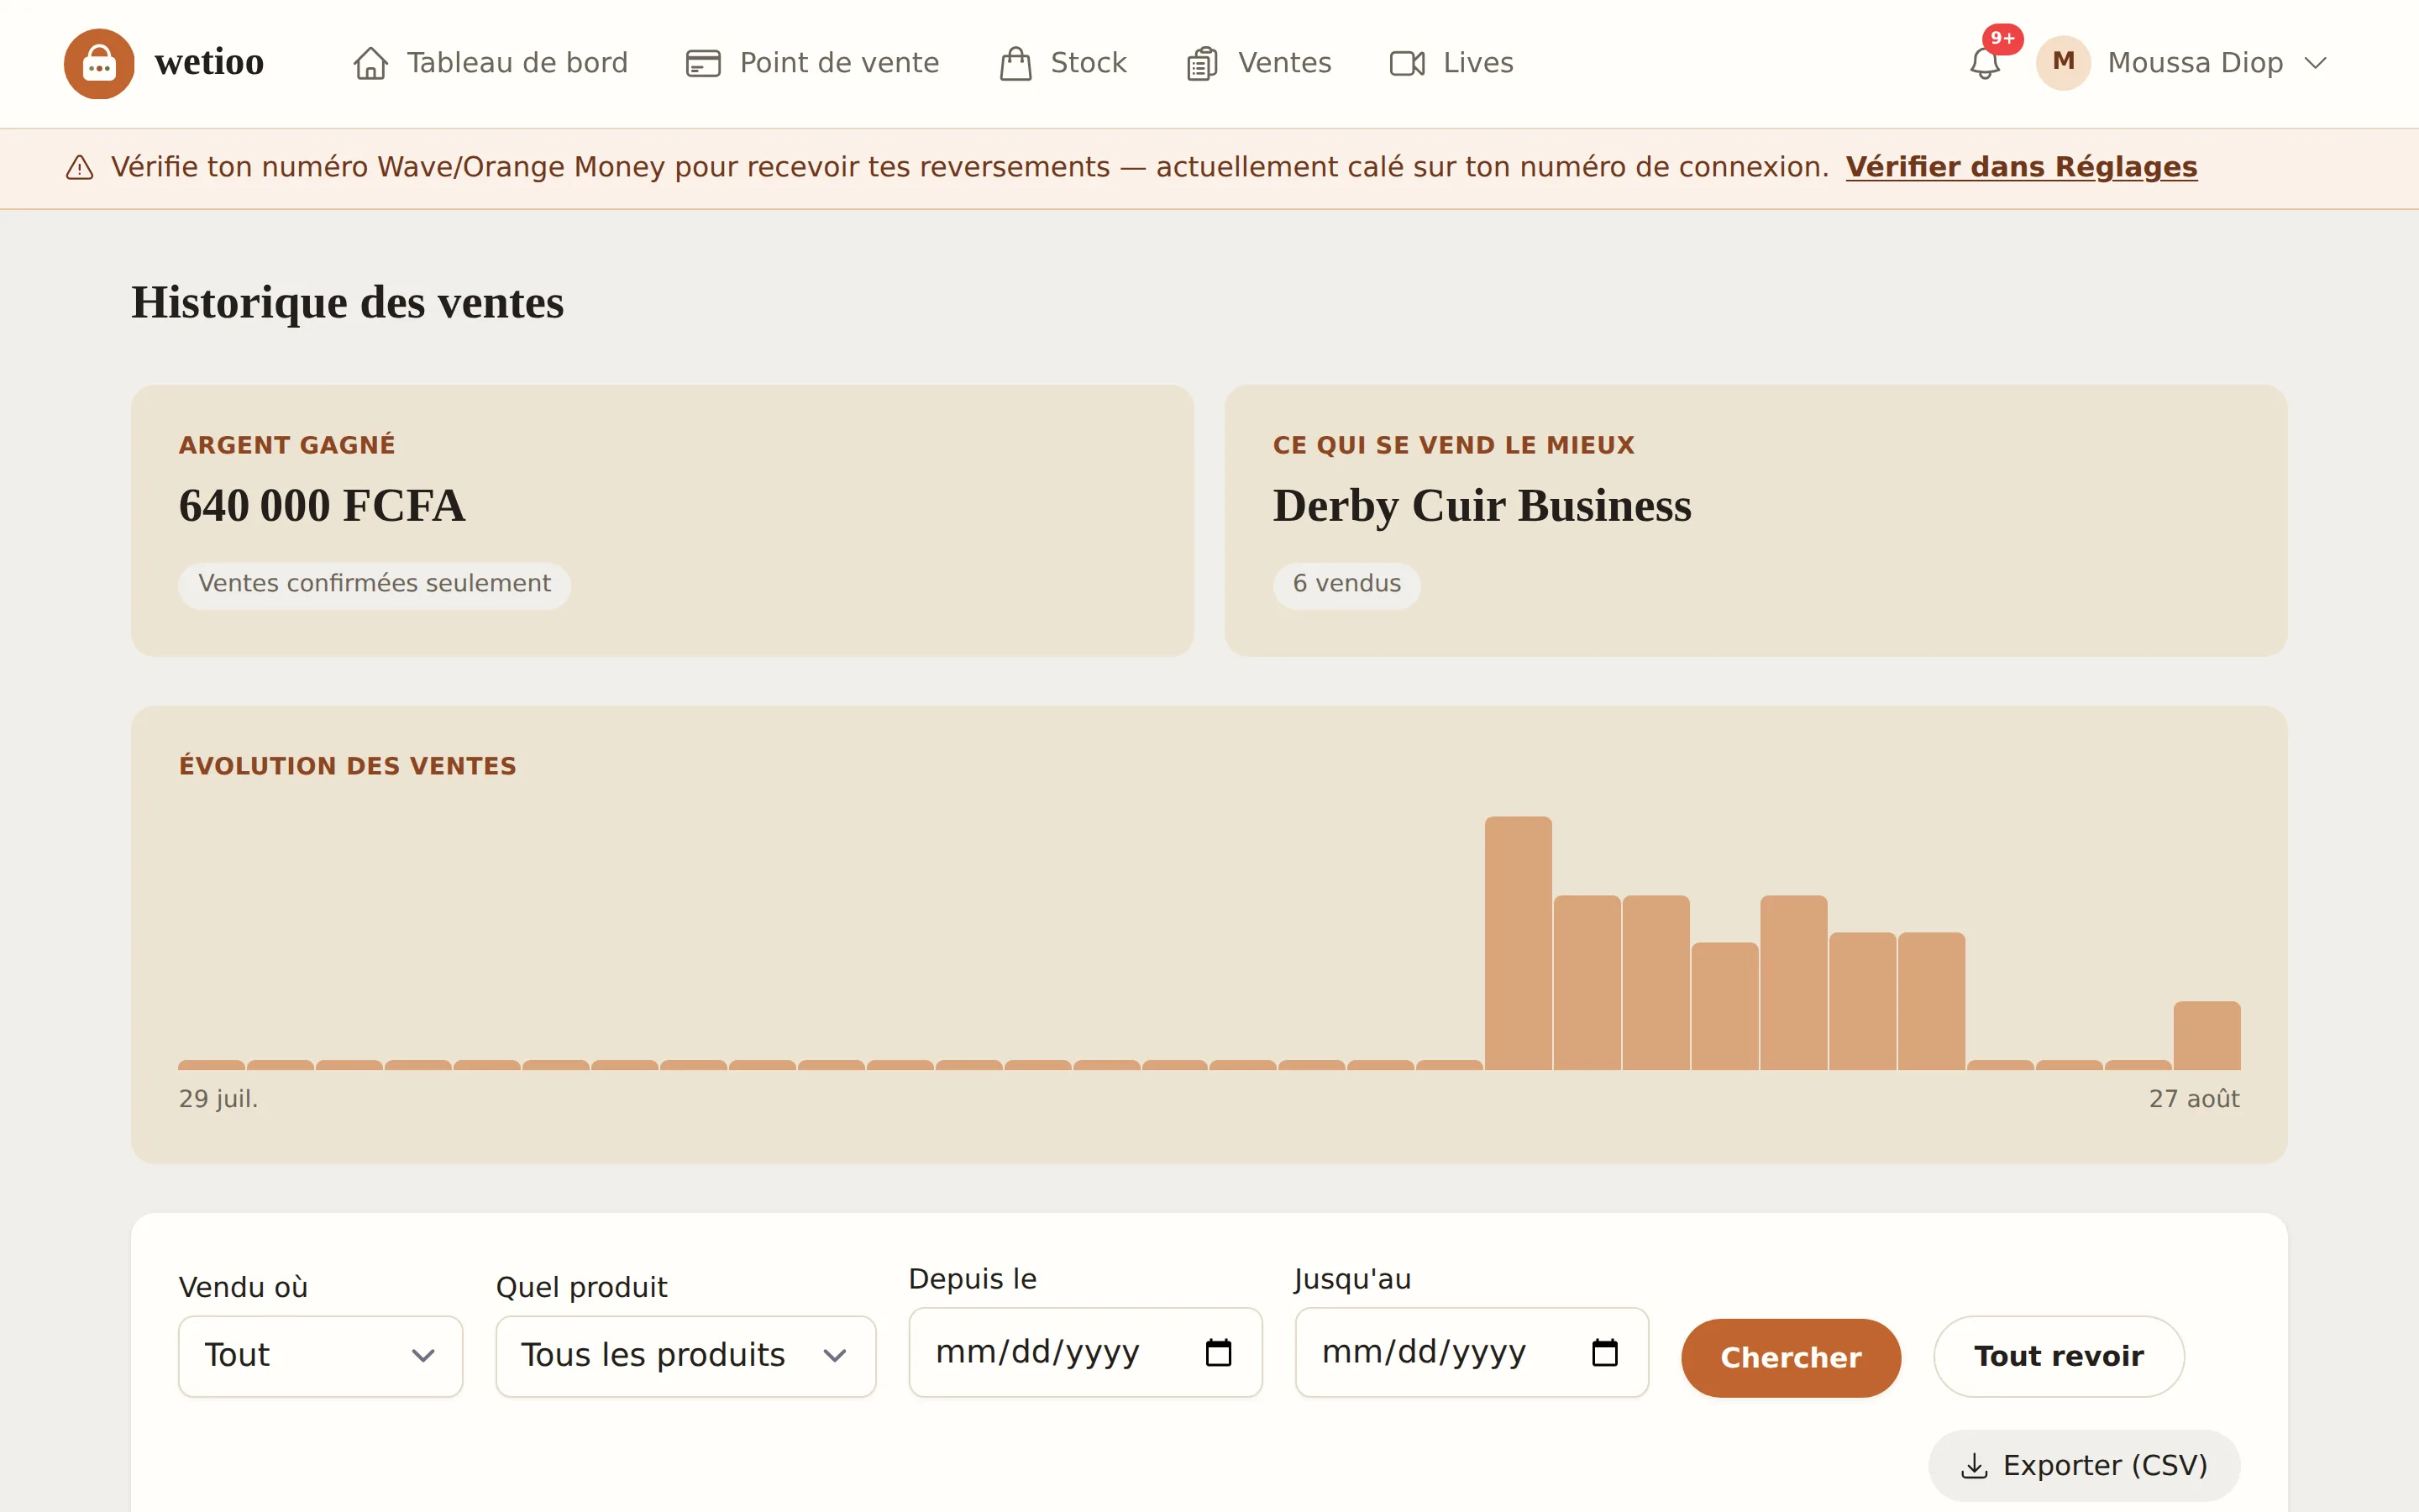Open notifications bell
Image resolution: width=2419 pixels, height=1512 pixels.
pyautogui.click(x=1984, y=64)
